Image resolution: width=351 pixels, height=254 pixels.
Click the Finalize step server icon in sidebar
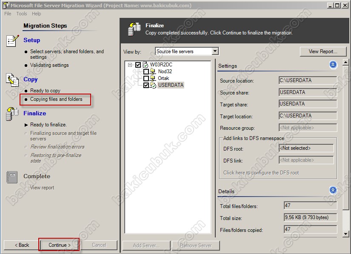(12, 114)
